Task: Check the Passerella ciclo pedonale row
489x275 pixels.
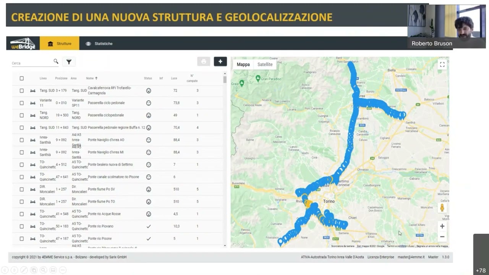Action: [22, 103]
